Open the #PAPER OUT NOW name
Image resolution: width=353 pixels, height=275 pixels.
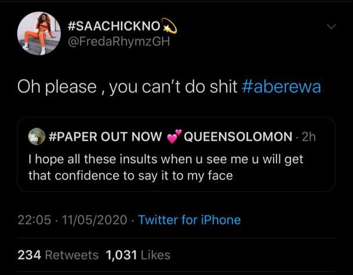105,137
